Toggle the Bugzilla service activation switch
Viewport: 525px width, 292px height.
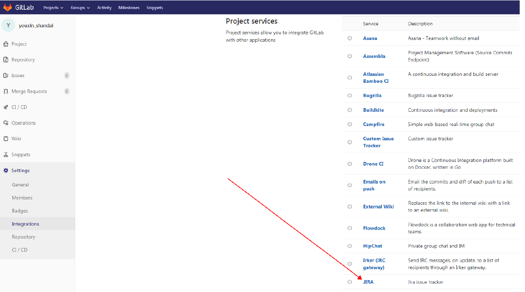click(x=350, y=95)
